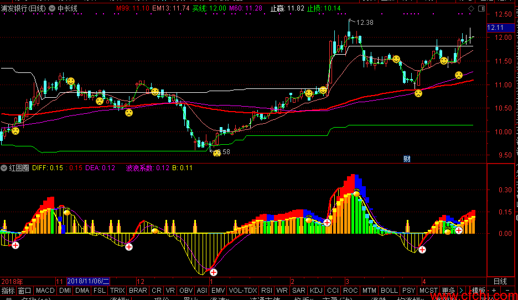Image resolution: width=518 pixels, height=300 pixels.
Task: Click the cyan right-arrow after 更多
Action: tap(461, 291)
